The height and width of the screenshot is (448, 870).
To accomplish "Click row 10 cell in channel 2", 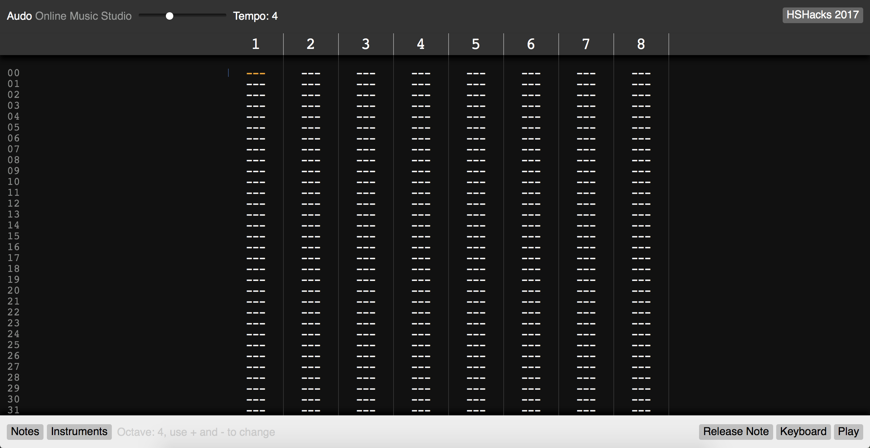I will [311, 182].
